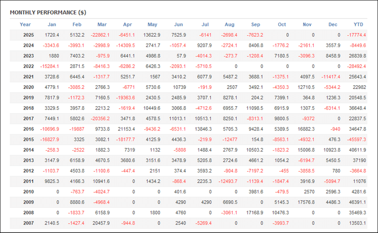Click the Jan column header
Screen dimensions: 378x233
point(52,24)
